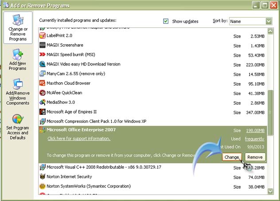Open the Sort by dropdown

pyautogui.click(x=268, y=21)
